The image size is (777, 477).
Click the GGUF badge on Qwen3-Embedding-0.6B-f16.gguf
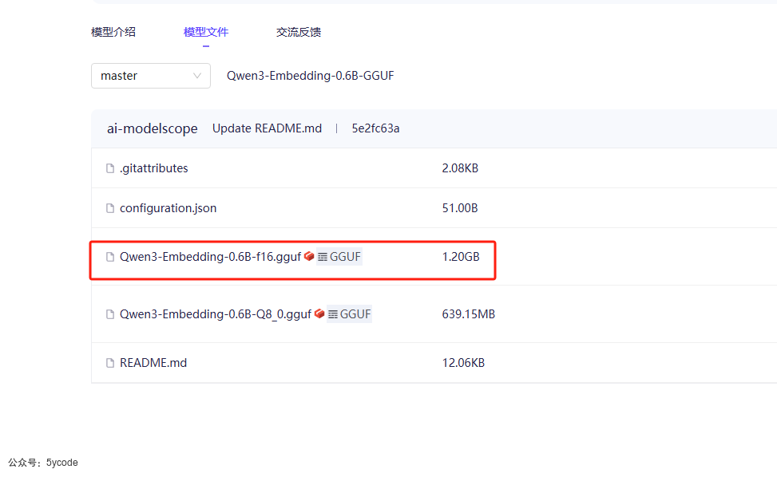point(340,256)
